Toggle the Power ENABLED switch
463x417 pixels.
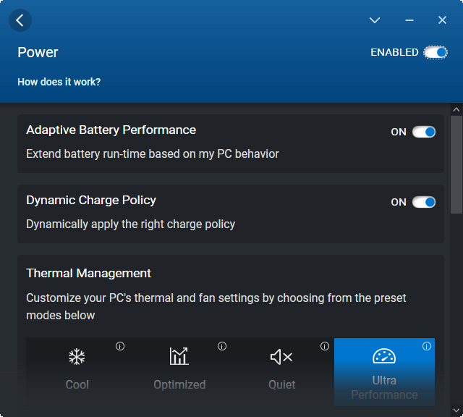[x=436, y=52]
